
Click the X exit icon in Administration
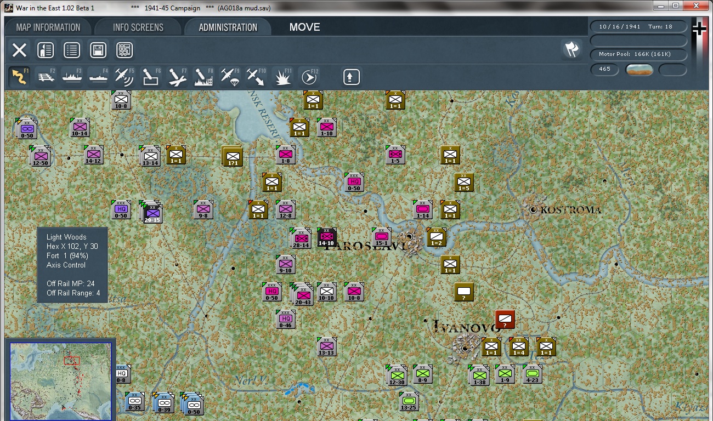[19, 50]
